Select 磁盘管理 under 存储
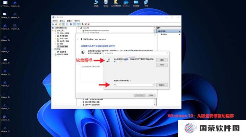 63,52
